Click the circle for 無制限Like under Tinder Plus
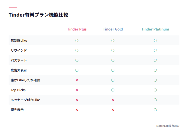The width and height of the screenshot is (188, 138). pos(77,41)
